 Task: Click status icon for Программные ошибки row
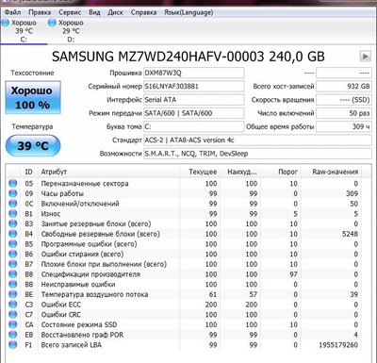[x=13, y=244]
